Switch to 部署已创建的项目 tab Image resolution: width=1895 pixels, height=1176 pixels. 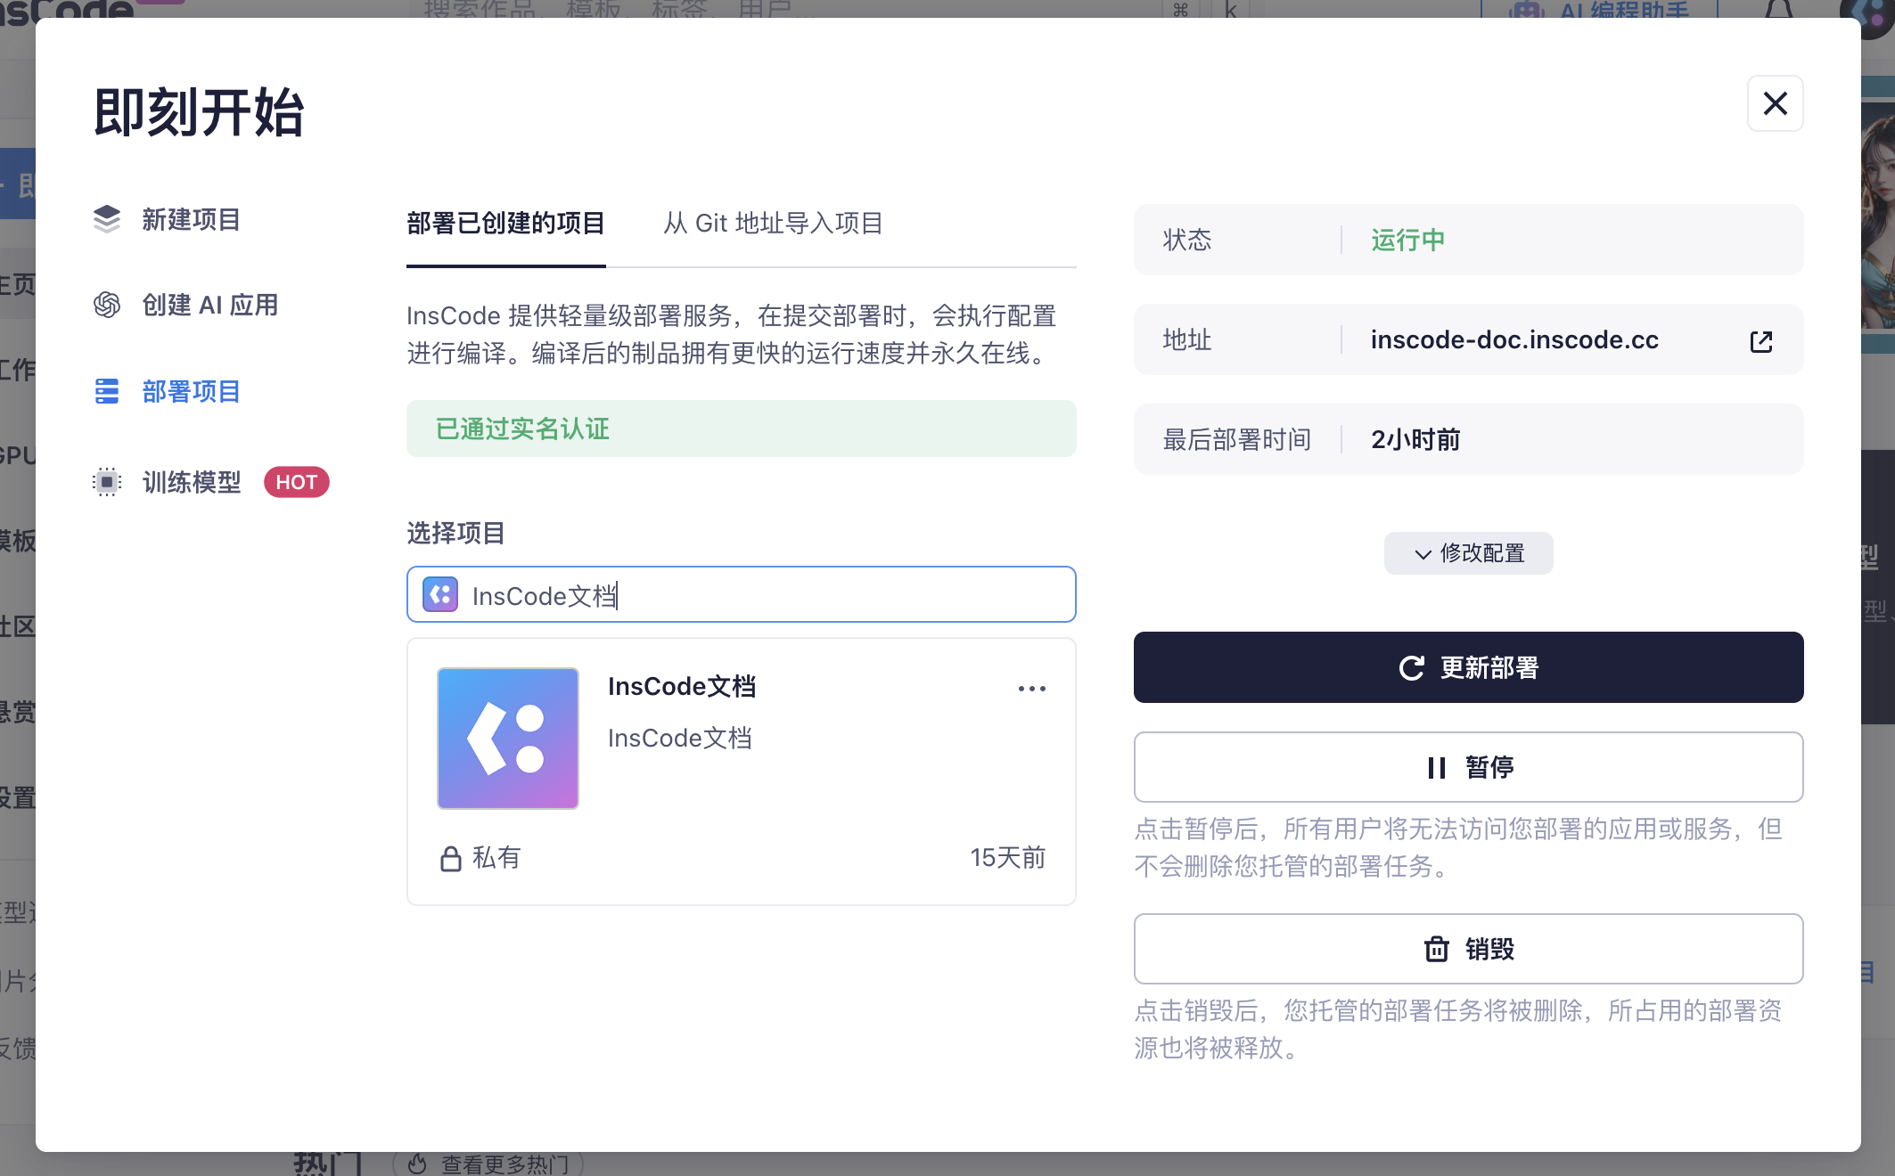505,224
